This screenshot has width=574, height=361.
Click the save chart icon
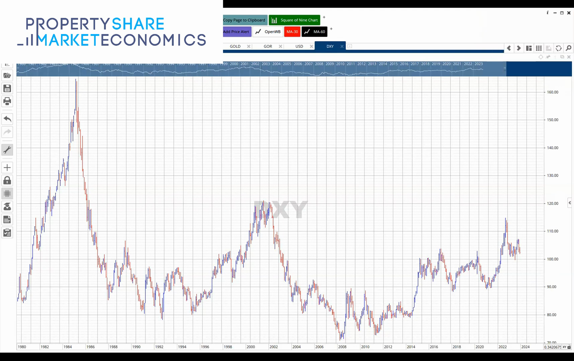(7, 88)
